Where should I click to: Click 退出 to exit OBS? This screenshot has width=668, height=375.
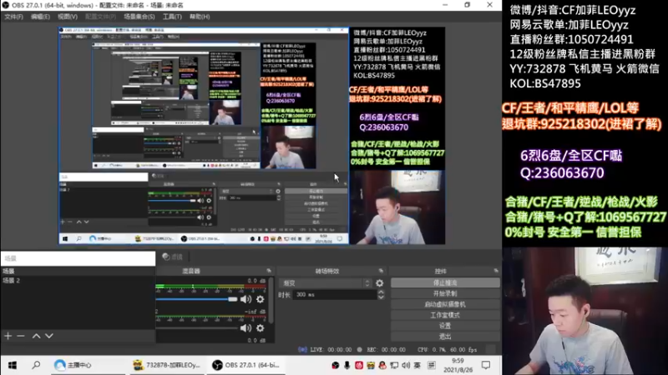pyautogui.click(x=445, y=337)
